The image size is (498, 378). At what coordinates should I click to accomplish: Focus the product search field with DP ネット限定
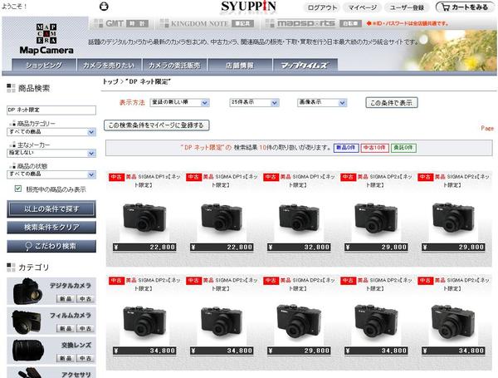(x=51, y=110)
